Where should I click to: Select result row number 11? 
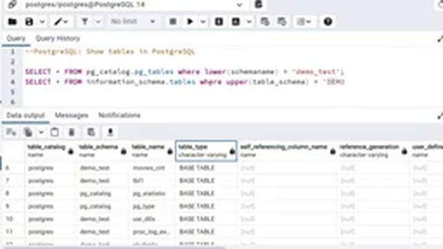pos(9,232)
